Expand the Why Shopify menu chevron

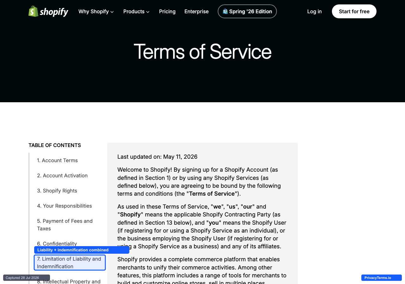(112, 12)
